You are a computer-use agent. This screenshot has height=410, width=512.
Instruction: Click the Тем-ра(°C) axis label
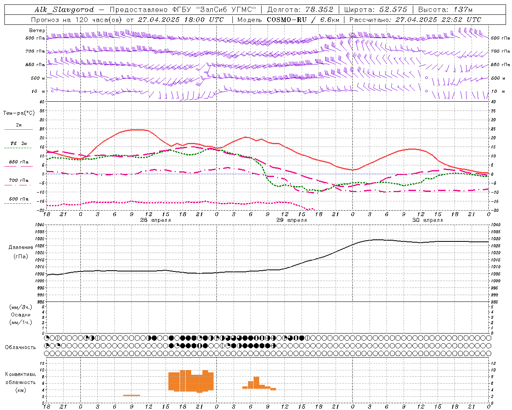point(19,113)
